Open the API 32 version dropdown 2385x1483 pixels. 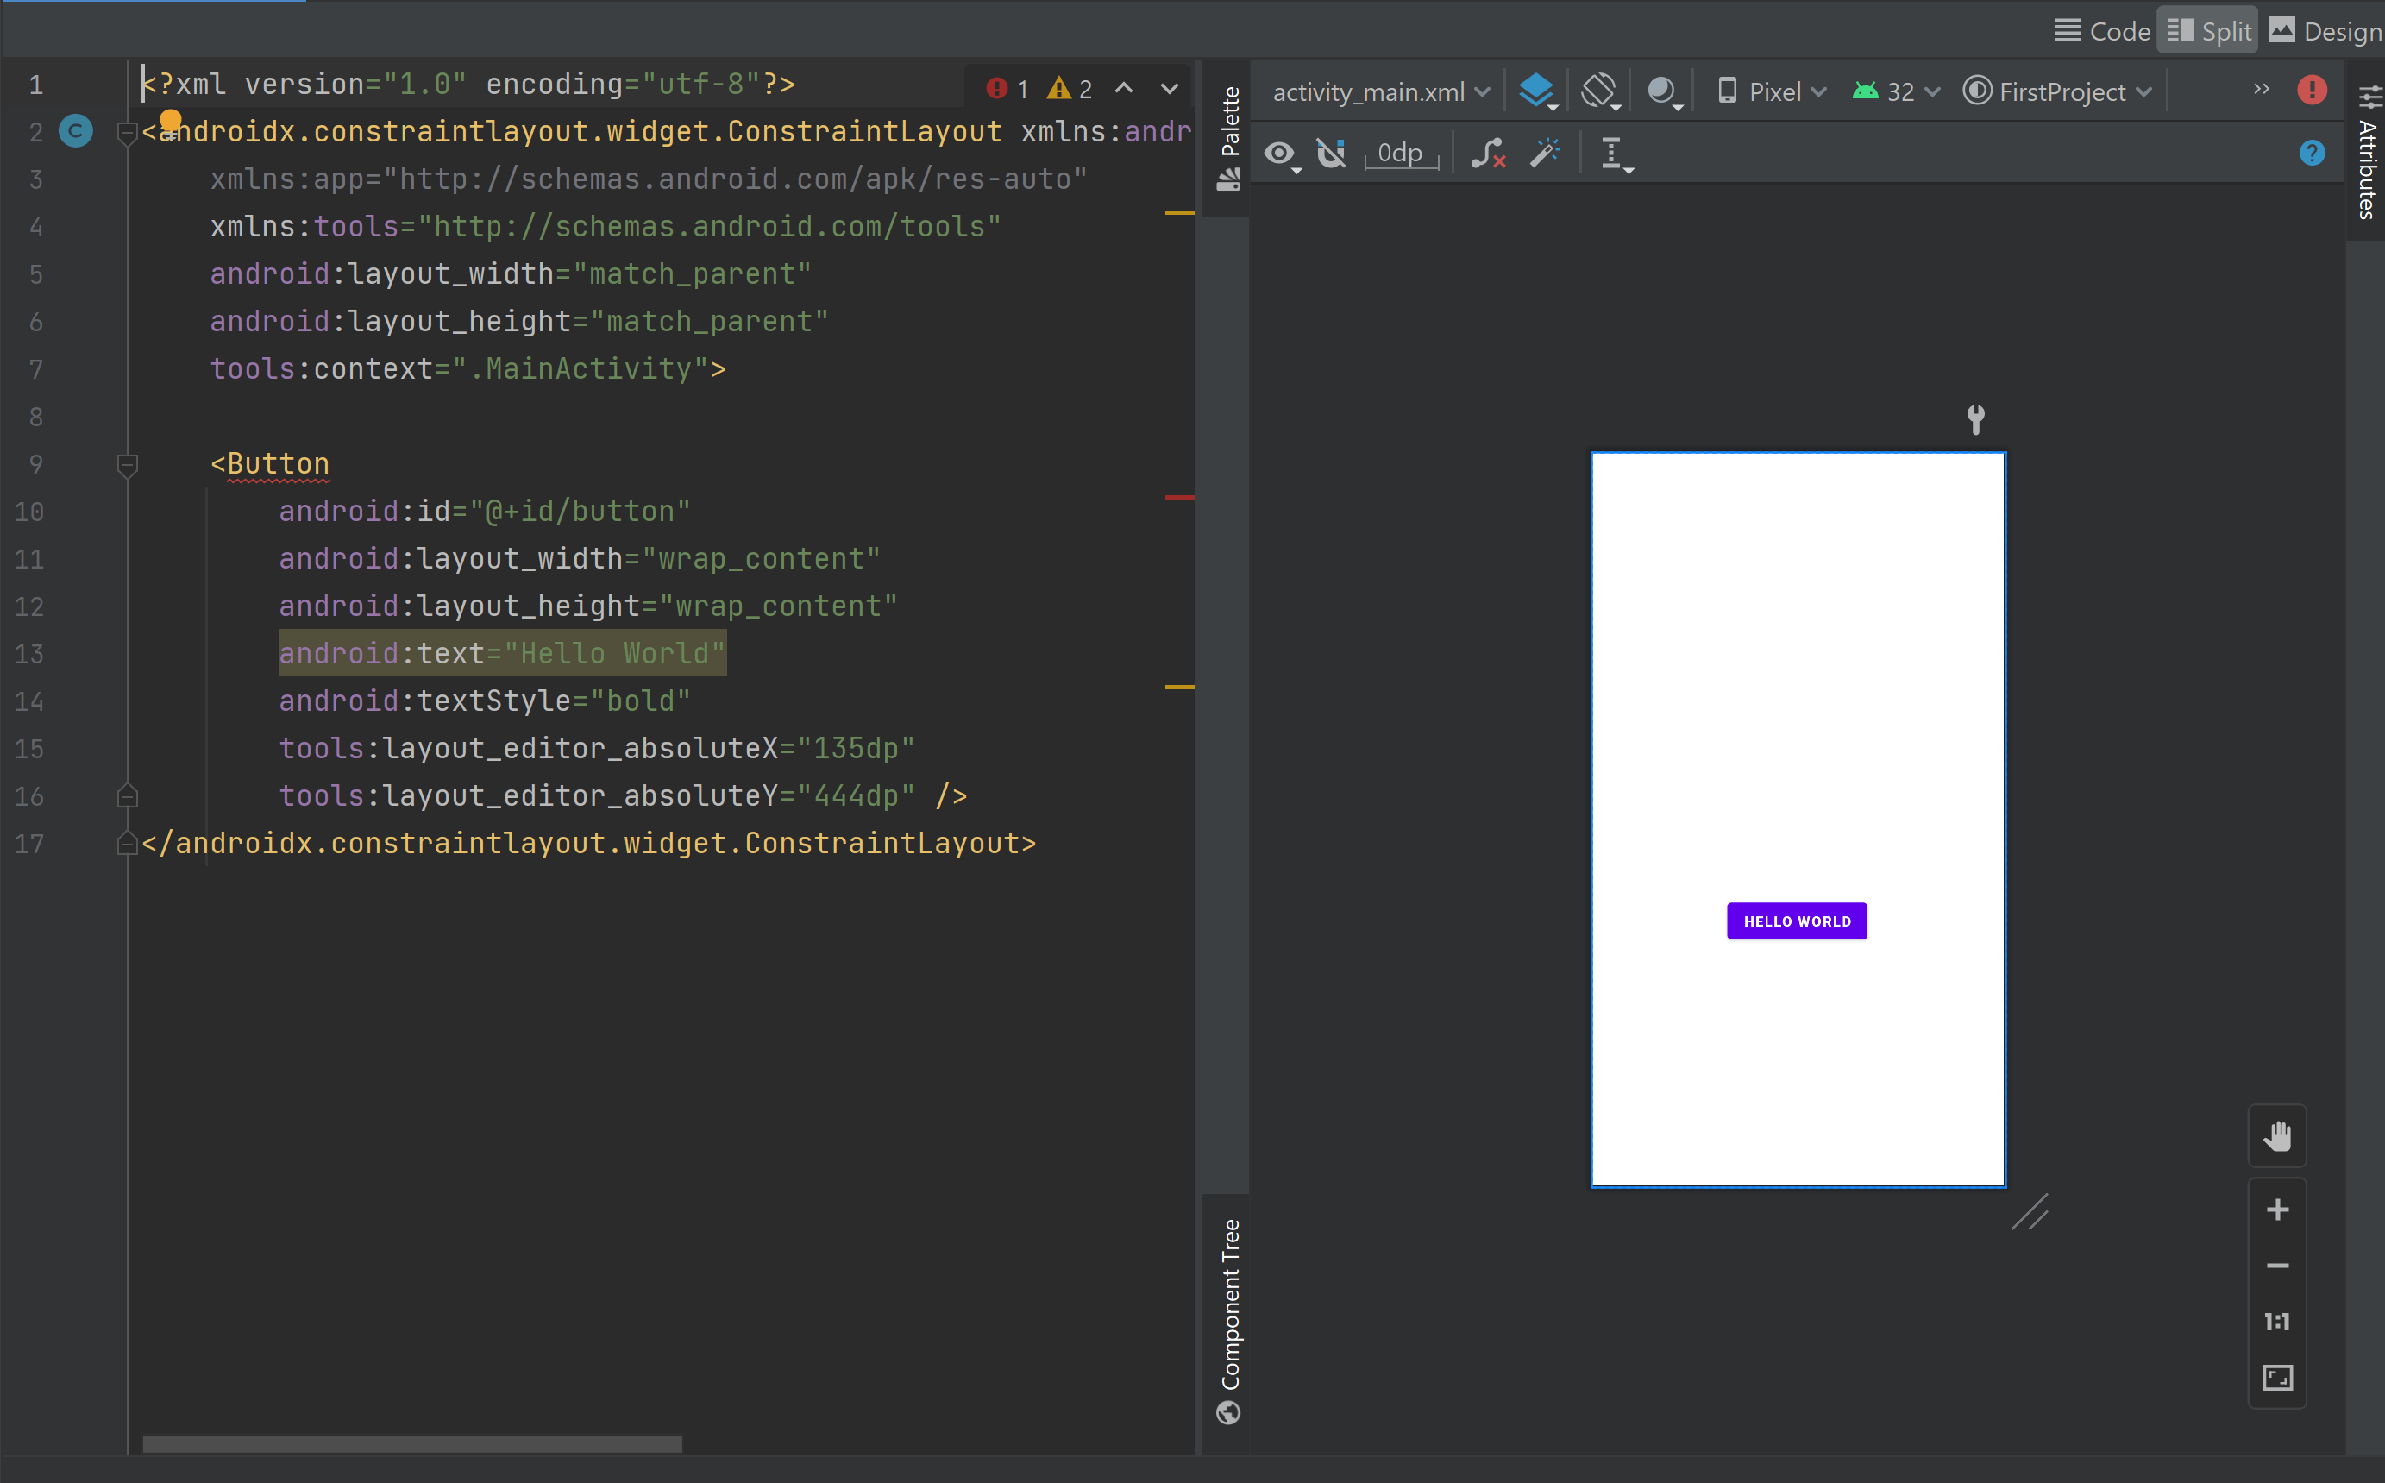(x=1896, y=91)
